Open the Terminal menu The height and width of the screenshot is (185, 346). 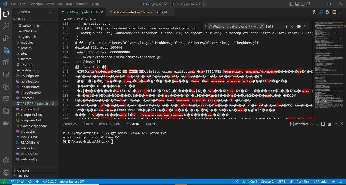[82, 4]
